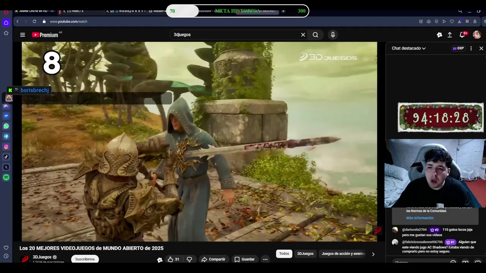Open YouTube account avatar menu
The height and width of the screenshot is (273, 486).
point(477,35)
